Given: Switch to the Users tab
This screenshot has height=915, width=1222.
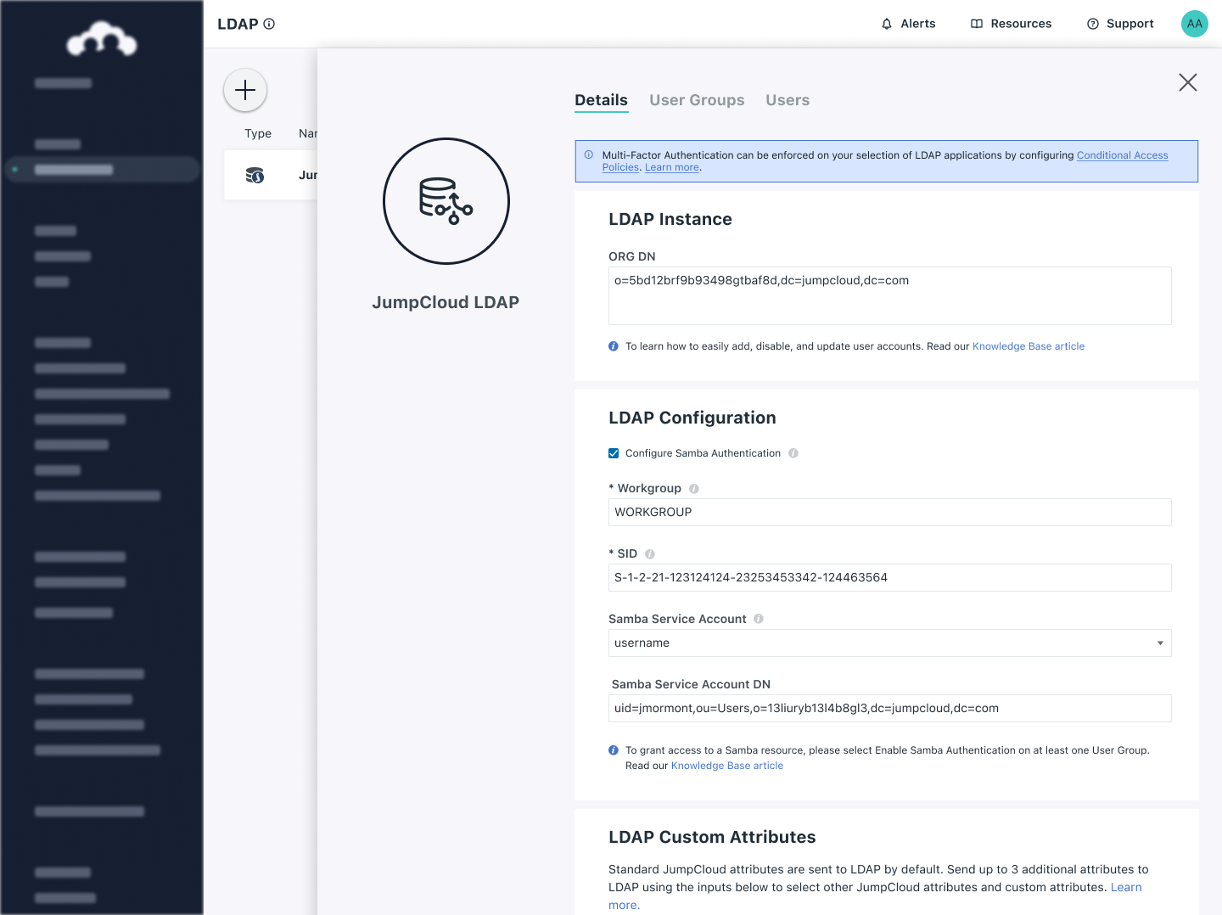Looking at the screenshot, I should click(788, 100).
